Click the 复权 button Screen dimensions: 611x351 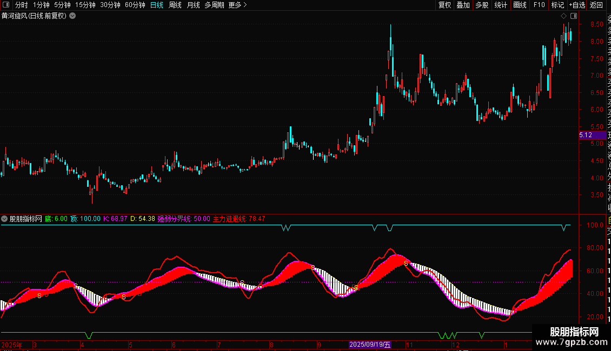pos(444,5)
